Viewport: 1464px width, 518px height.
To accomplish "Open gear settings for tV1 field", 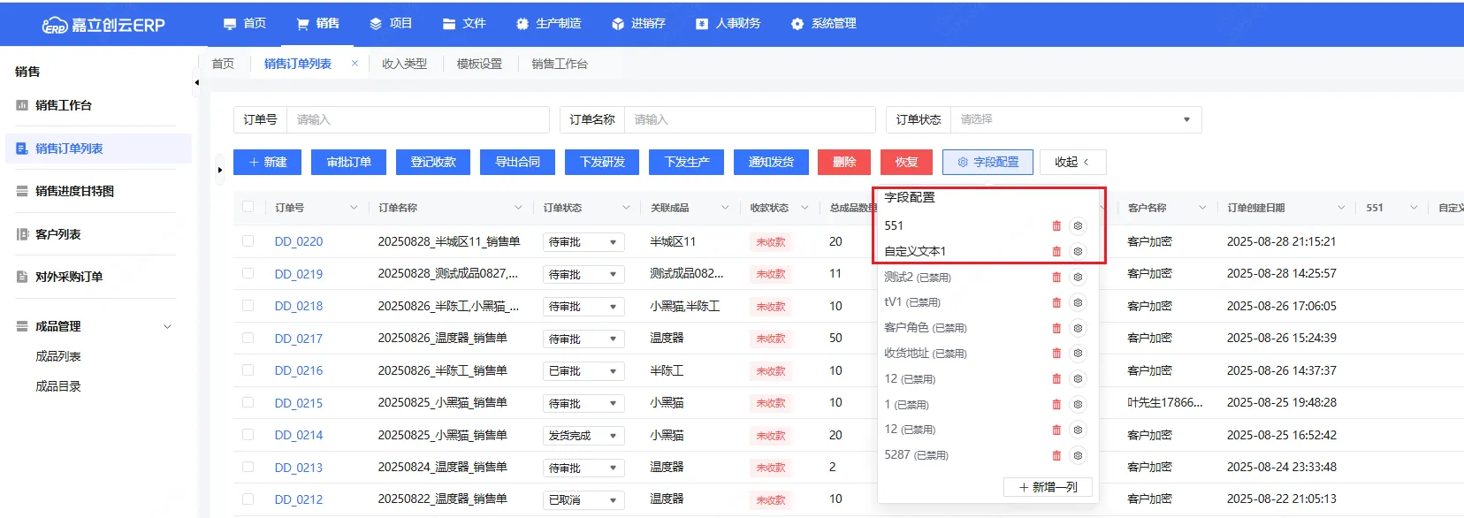I will pyautogui.click(x=1078, y=302).
